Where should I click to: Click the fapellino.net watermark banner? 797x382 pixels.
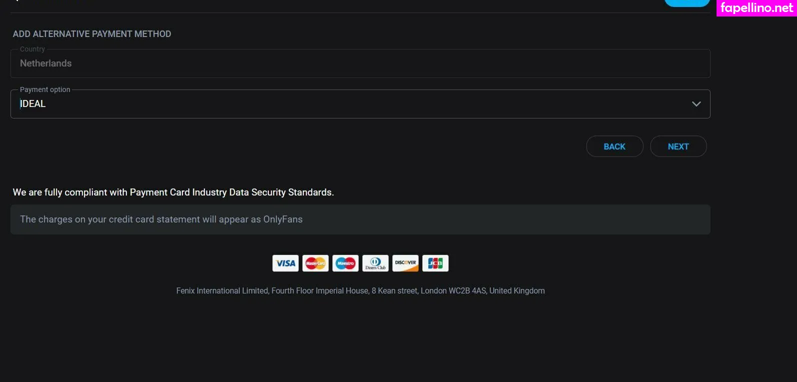(757, 8)
